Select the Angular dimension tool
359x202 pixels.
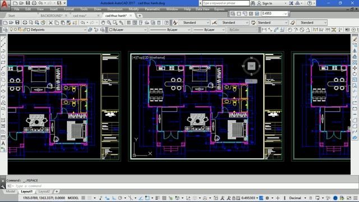click(308, 30)
